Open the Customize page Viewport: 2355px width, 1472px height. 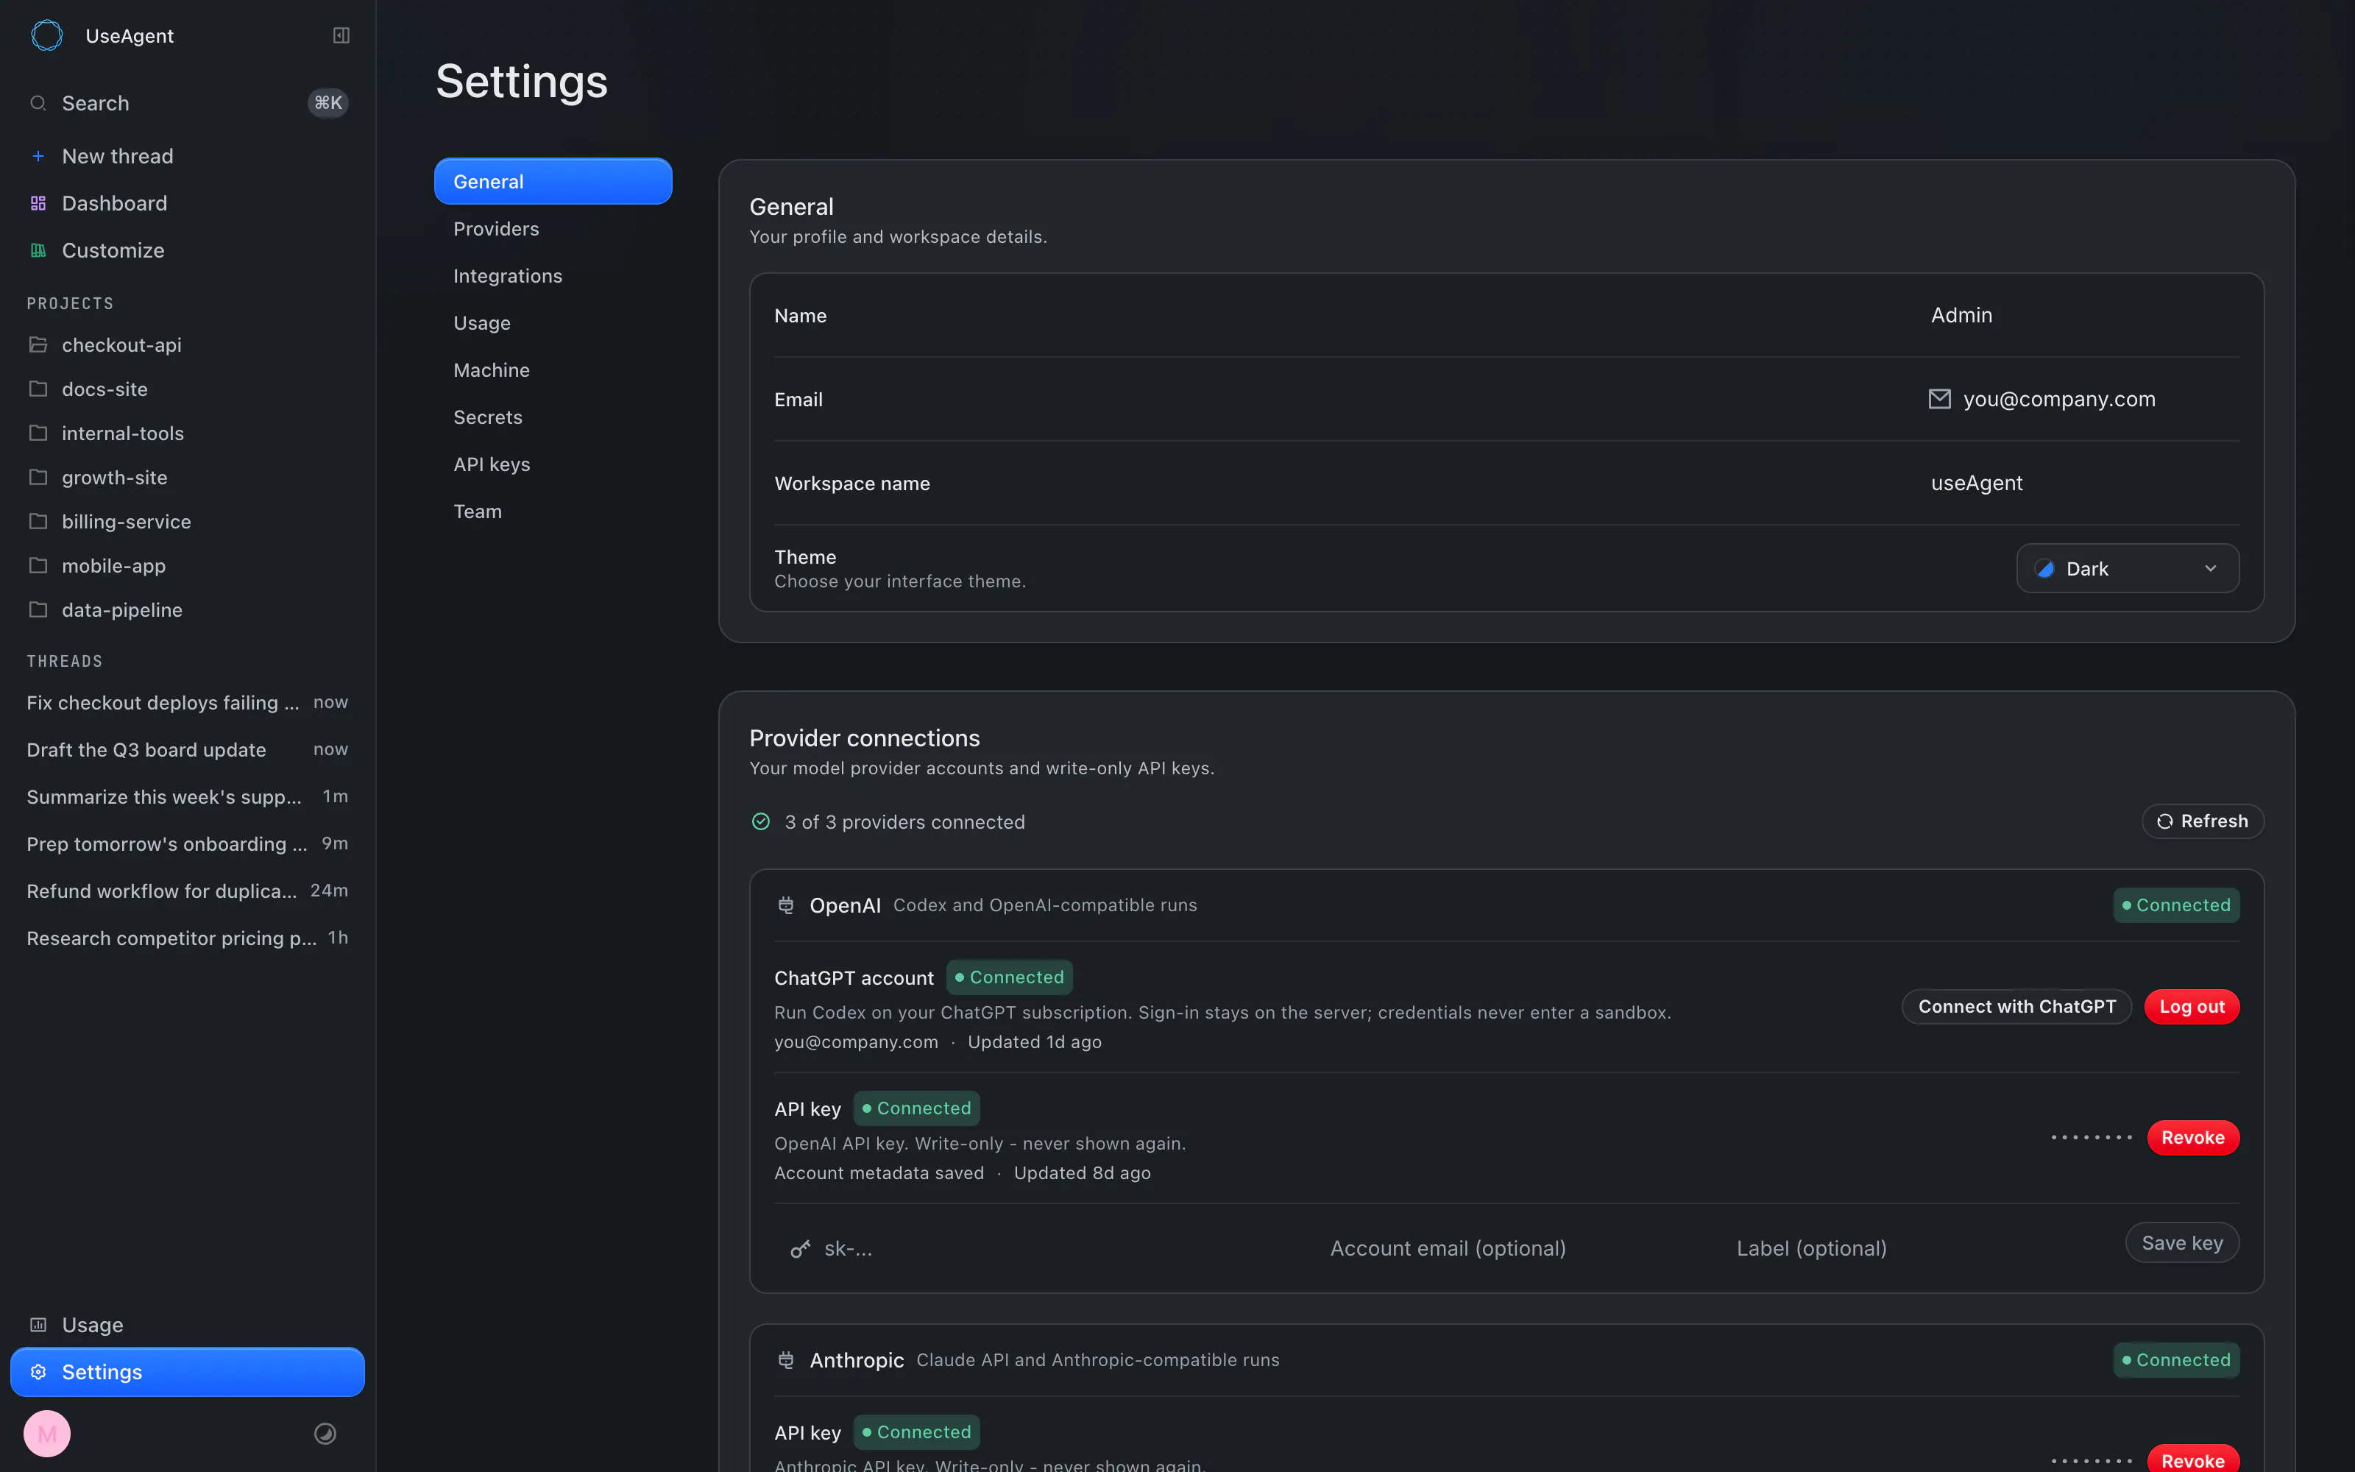187,250
